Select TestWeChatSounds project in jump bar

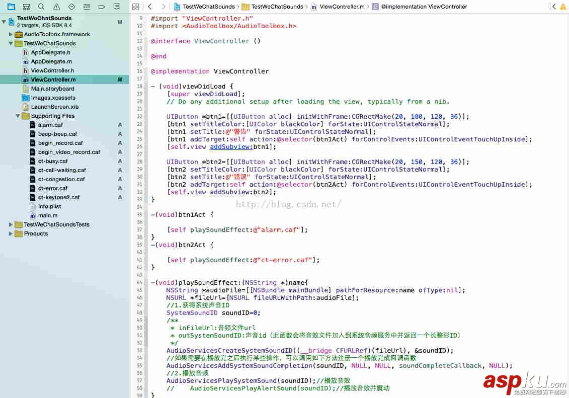(x=205, y=7)
